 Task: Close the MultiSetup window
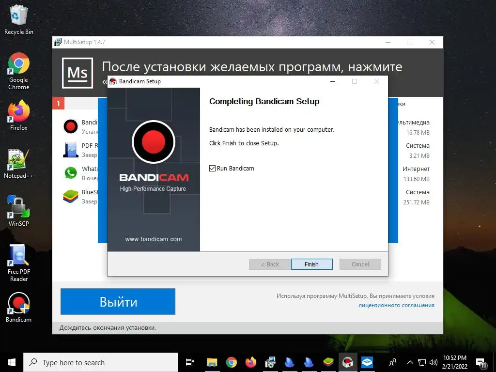432,42
